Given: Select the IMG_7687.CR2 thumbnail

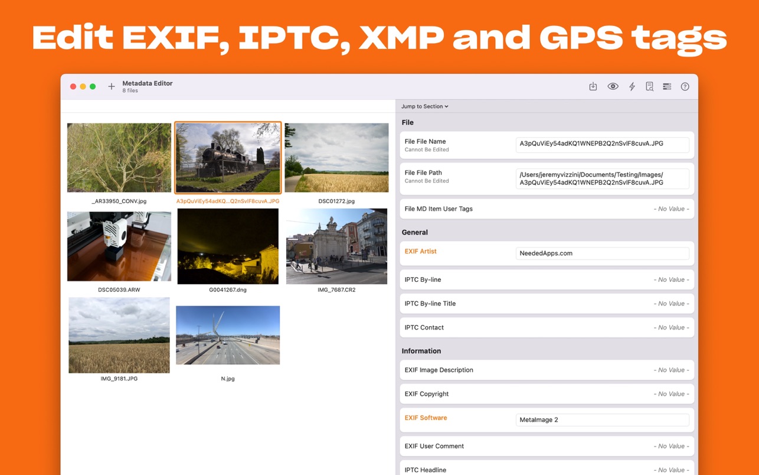Looking at the screenshot, I should pos(336,246).
